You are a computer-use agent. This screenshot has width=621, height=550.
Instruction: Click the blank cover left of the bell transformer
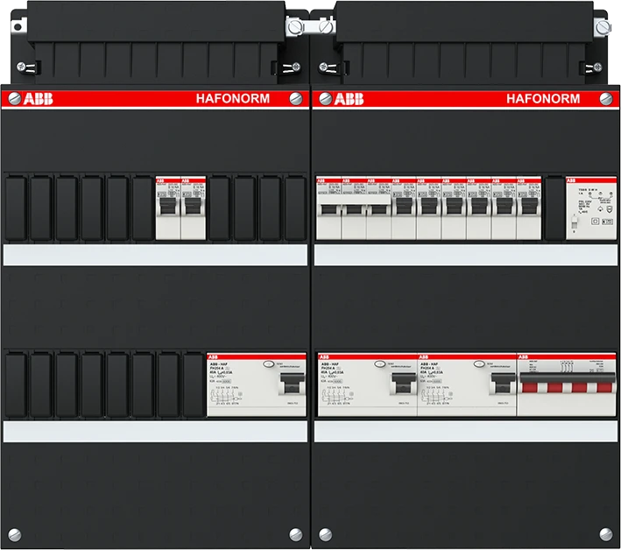[554, 208]
